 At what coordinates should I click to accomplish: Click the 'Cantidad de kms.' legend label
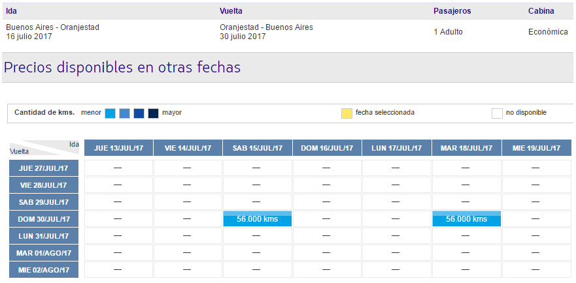44,113
